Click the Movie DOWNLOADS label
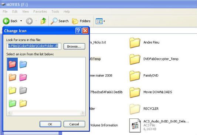This screenshot has height=135, width=197. click(158, 92)
